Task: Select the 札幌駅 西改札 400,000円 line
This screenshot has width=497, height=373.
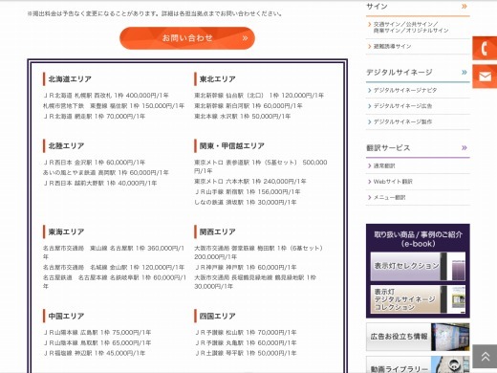Action: click(x=106, y=96)
